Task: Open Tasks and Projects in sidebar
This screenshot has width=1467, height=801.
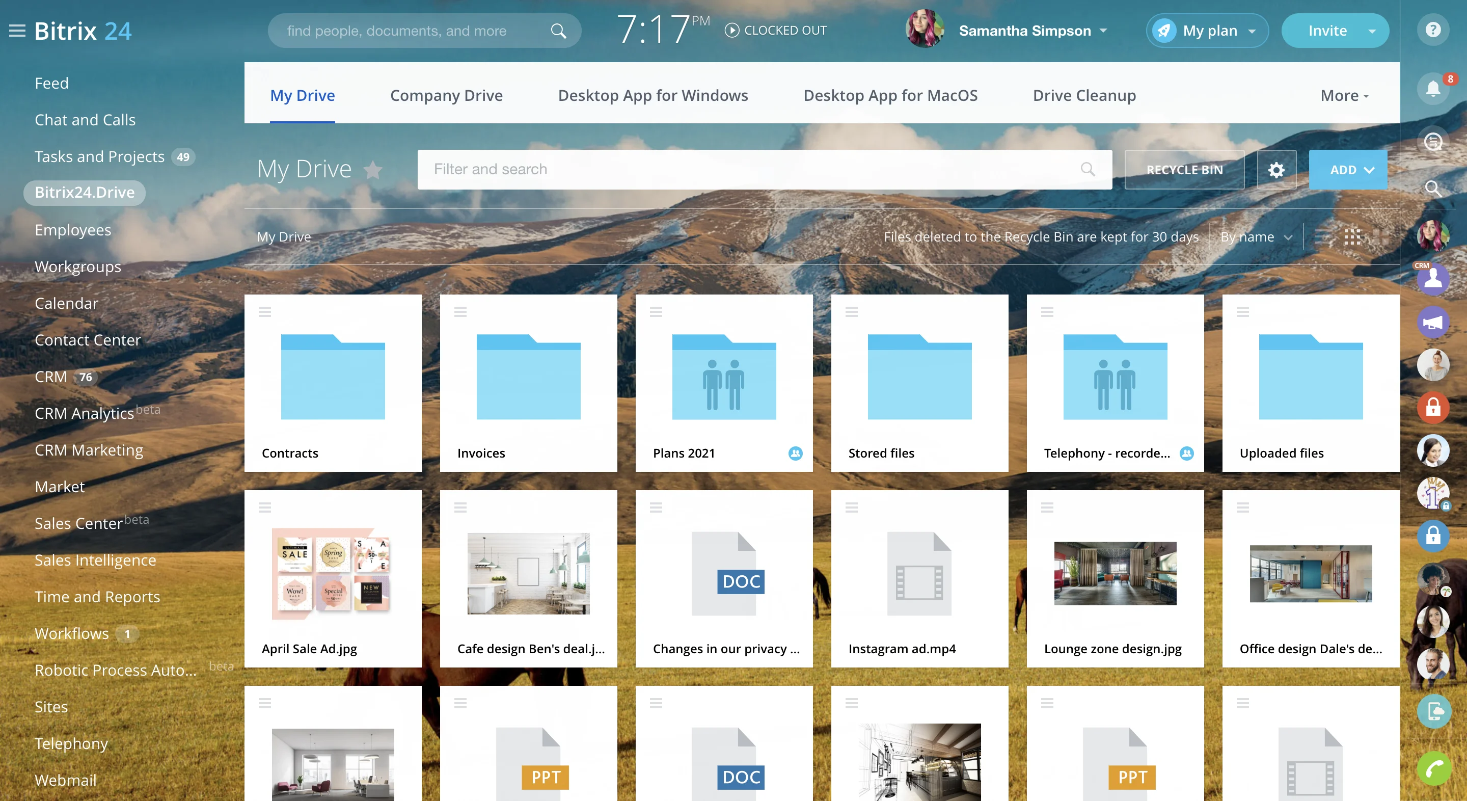Action: pos(100,156)
